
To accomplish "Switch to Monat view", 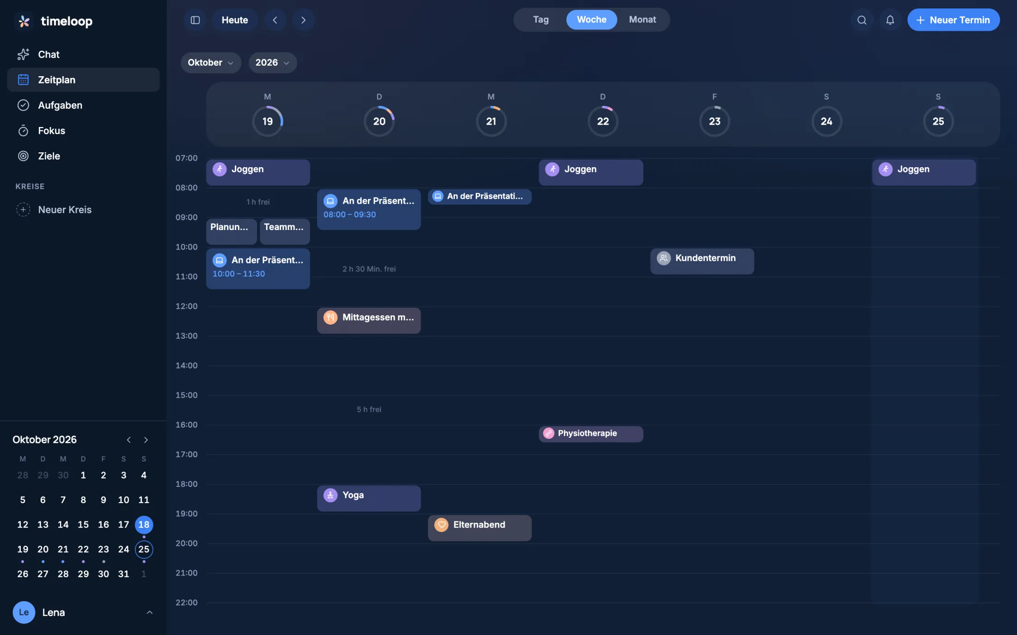I will [642, 19].
